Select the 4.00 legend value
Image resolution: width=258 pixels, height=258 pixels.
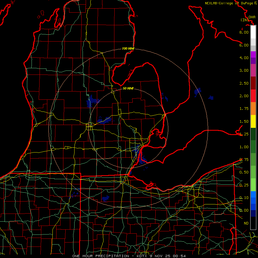pos(244,58)
